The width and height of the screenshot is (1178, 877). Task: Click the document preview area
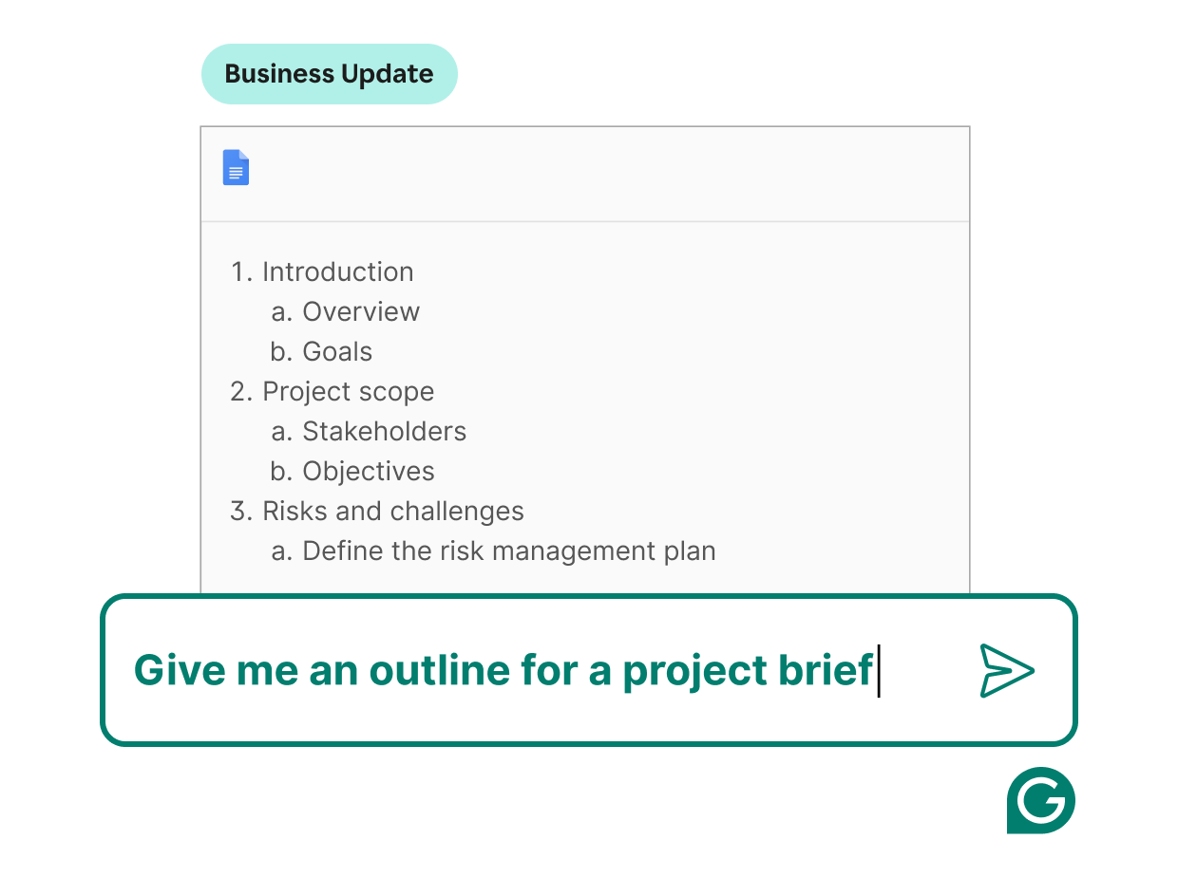[584, 408]
